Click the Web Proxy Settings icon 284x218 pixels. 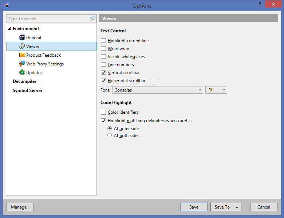(x=22, y=64)
